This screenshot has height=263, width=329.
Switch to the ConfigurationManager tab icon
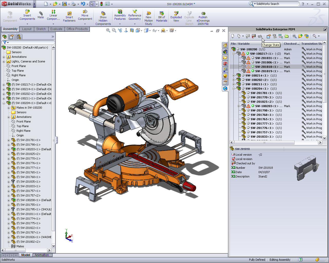[x=19, y=37]
